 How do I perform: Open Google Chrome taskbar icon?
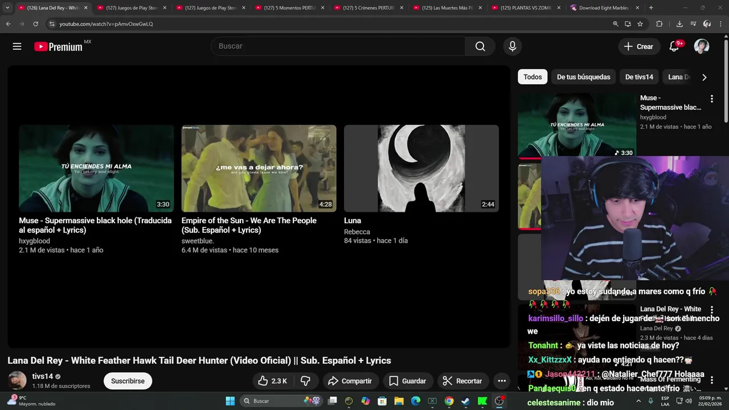(449, 401)
